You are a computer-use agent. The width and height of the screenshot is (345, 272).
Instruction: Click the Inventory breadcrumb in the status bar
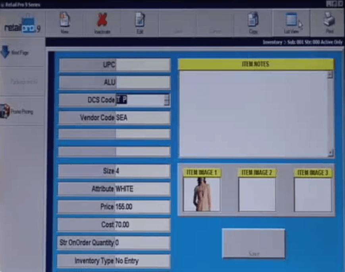272,41
